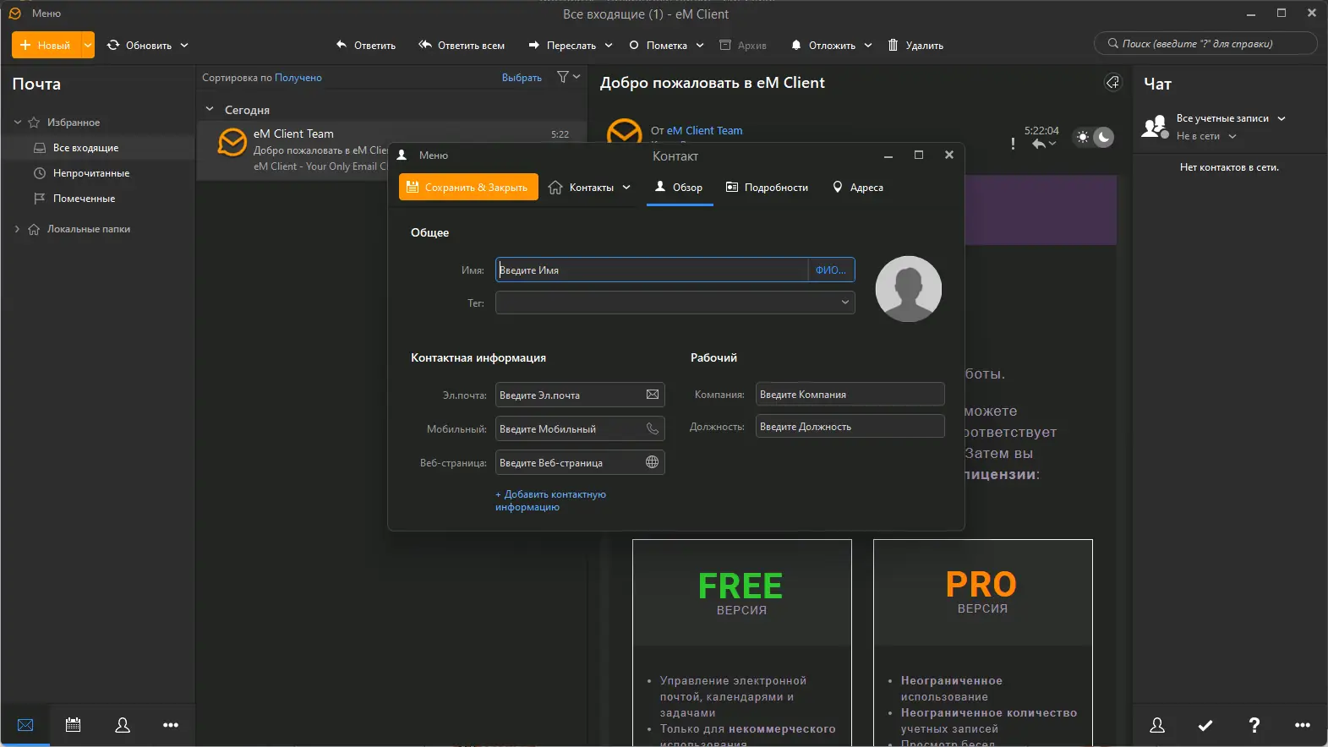Click Добавить контактную информацию link
The height and width of the screenshot is (747, 1328).
click(550, 500)
